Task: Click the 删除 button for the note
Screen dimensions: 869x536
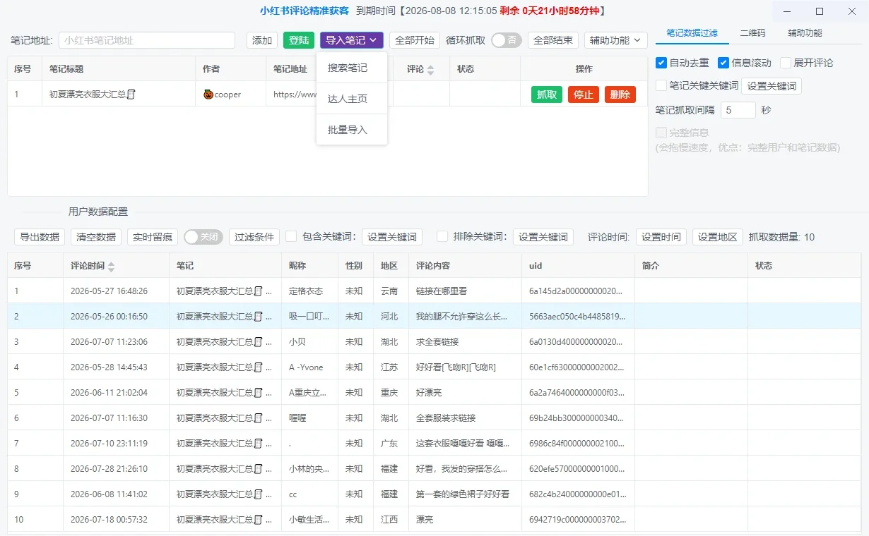Action: pos(620,95)
